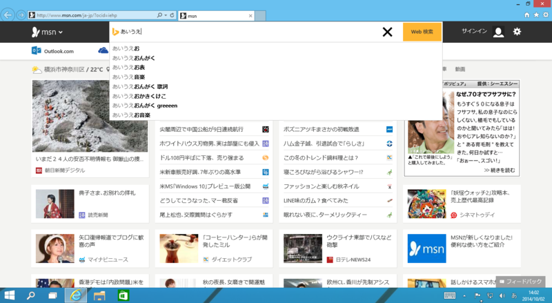The image size is (552, 303).
Task: Open headline 尖閣周辺で中国公船が9日連続航行
Action: 201,129
